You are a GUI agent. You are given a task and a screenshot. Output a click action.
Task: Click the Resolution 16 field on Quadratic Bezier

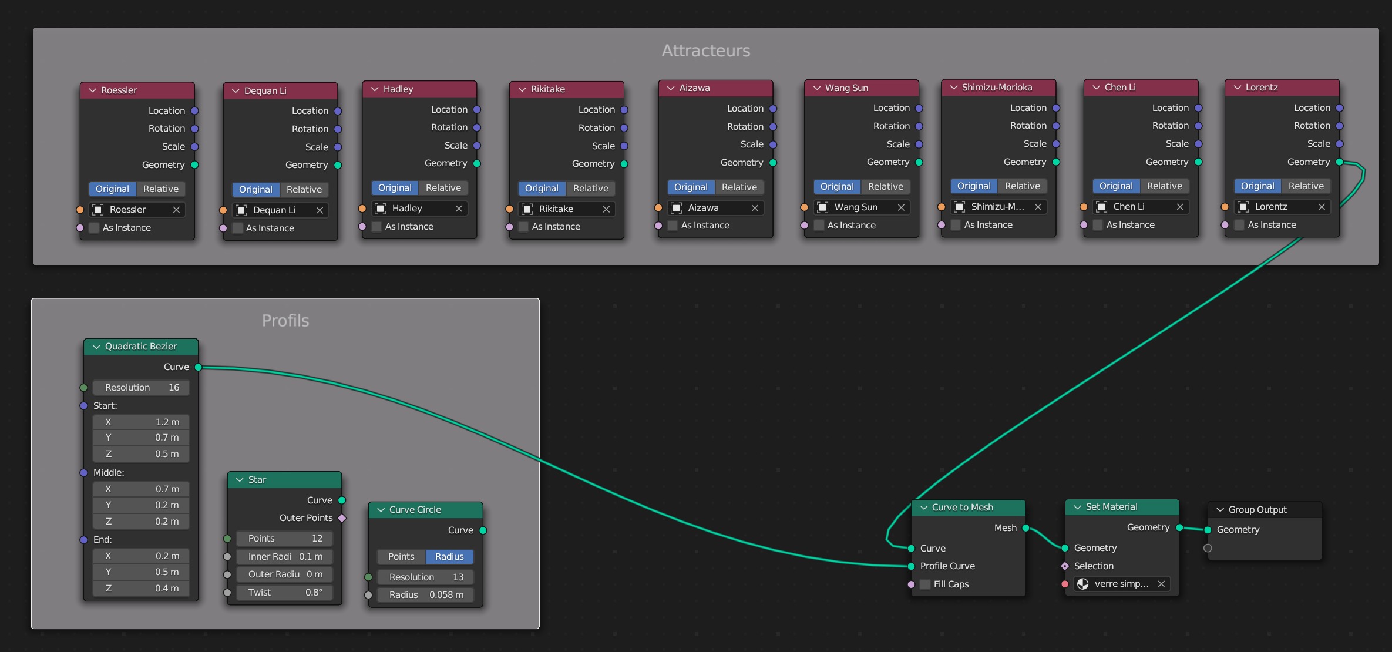pos(142,388)
